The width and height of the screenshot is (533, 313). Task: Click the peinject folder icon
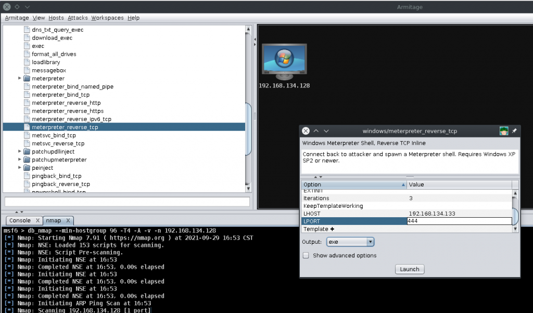tap(27, 168)
